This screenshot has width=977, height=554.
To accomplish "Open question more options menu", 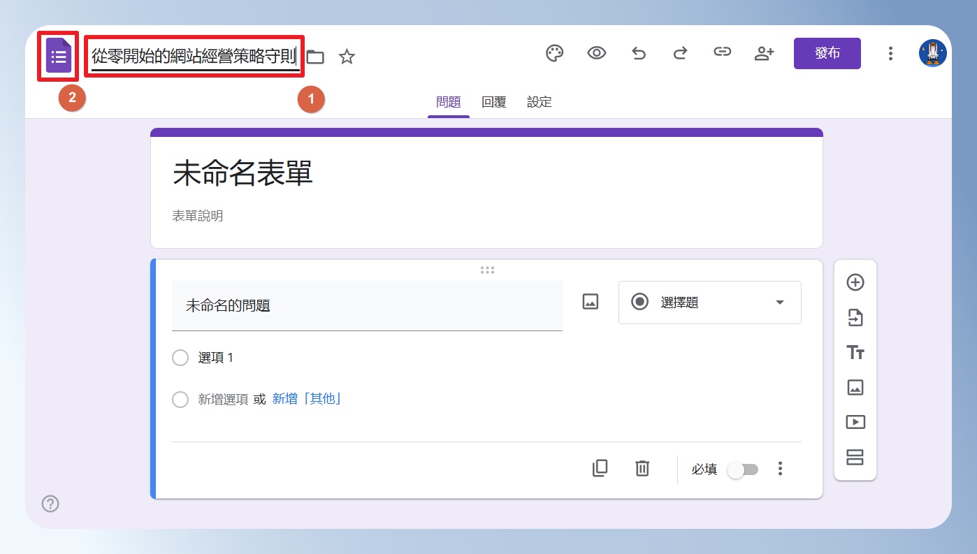I will click(x=781, y=469).
